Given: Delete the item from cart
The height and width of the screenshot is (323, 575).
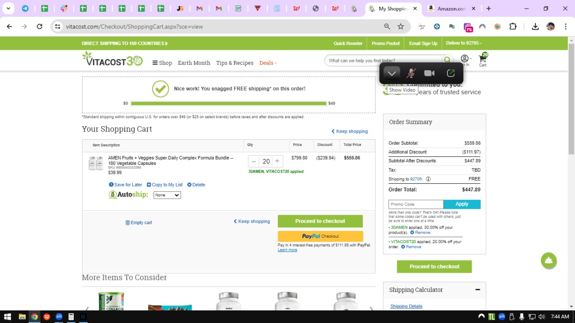Looking at the screenshot, I should 196,185.
